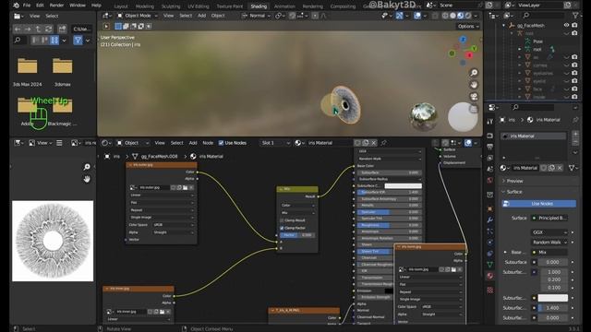Image resolution: width=591 pixels, height=332 pixels.
Task: Refresh the file browser list
Action: pyautogui.click(x=49, y=29)
